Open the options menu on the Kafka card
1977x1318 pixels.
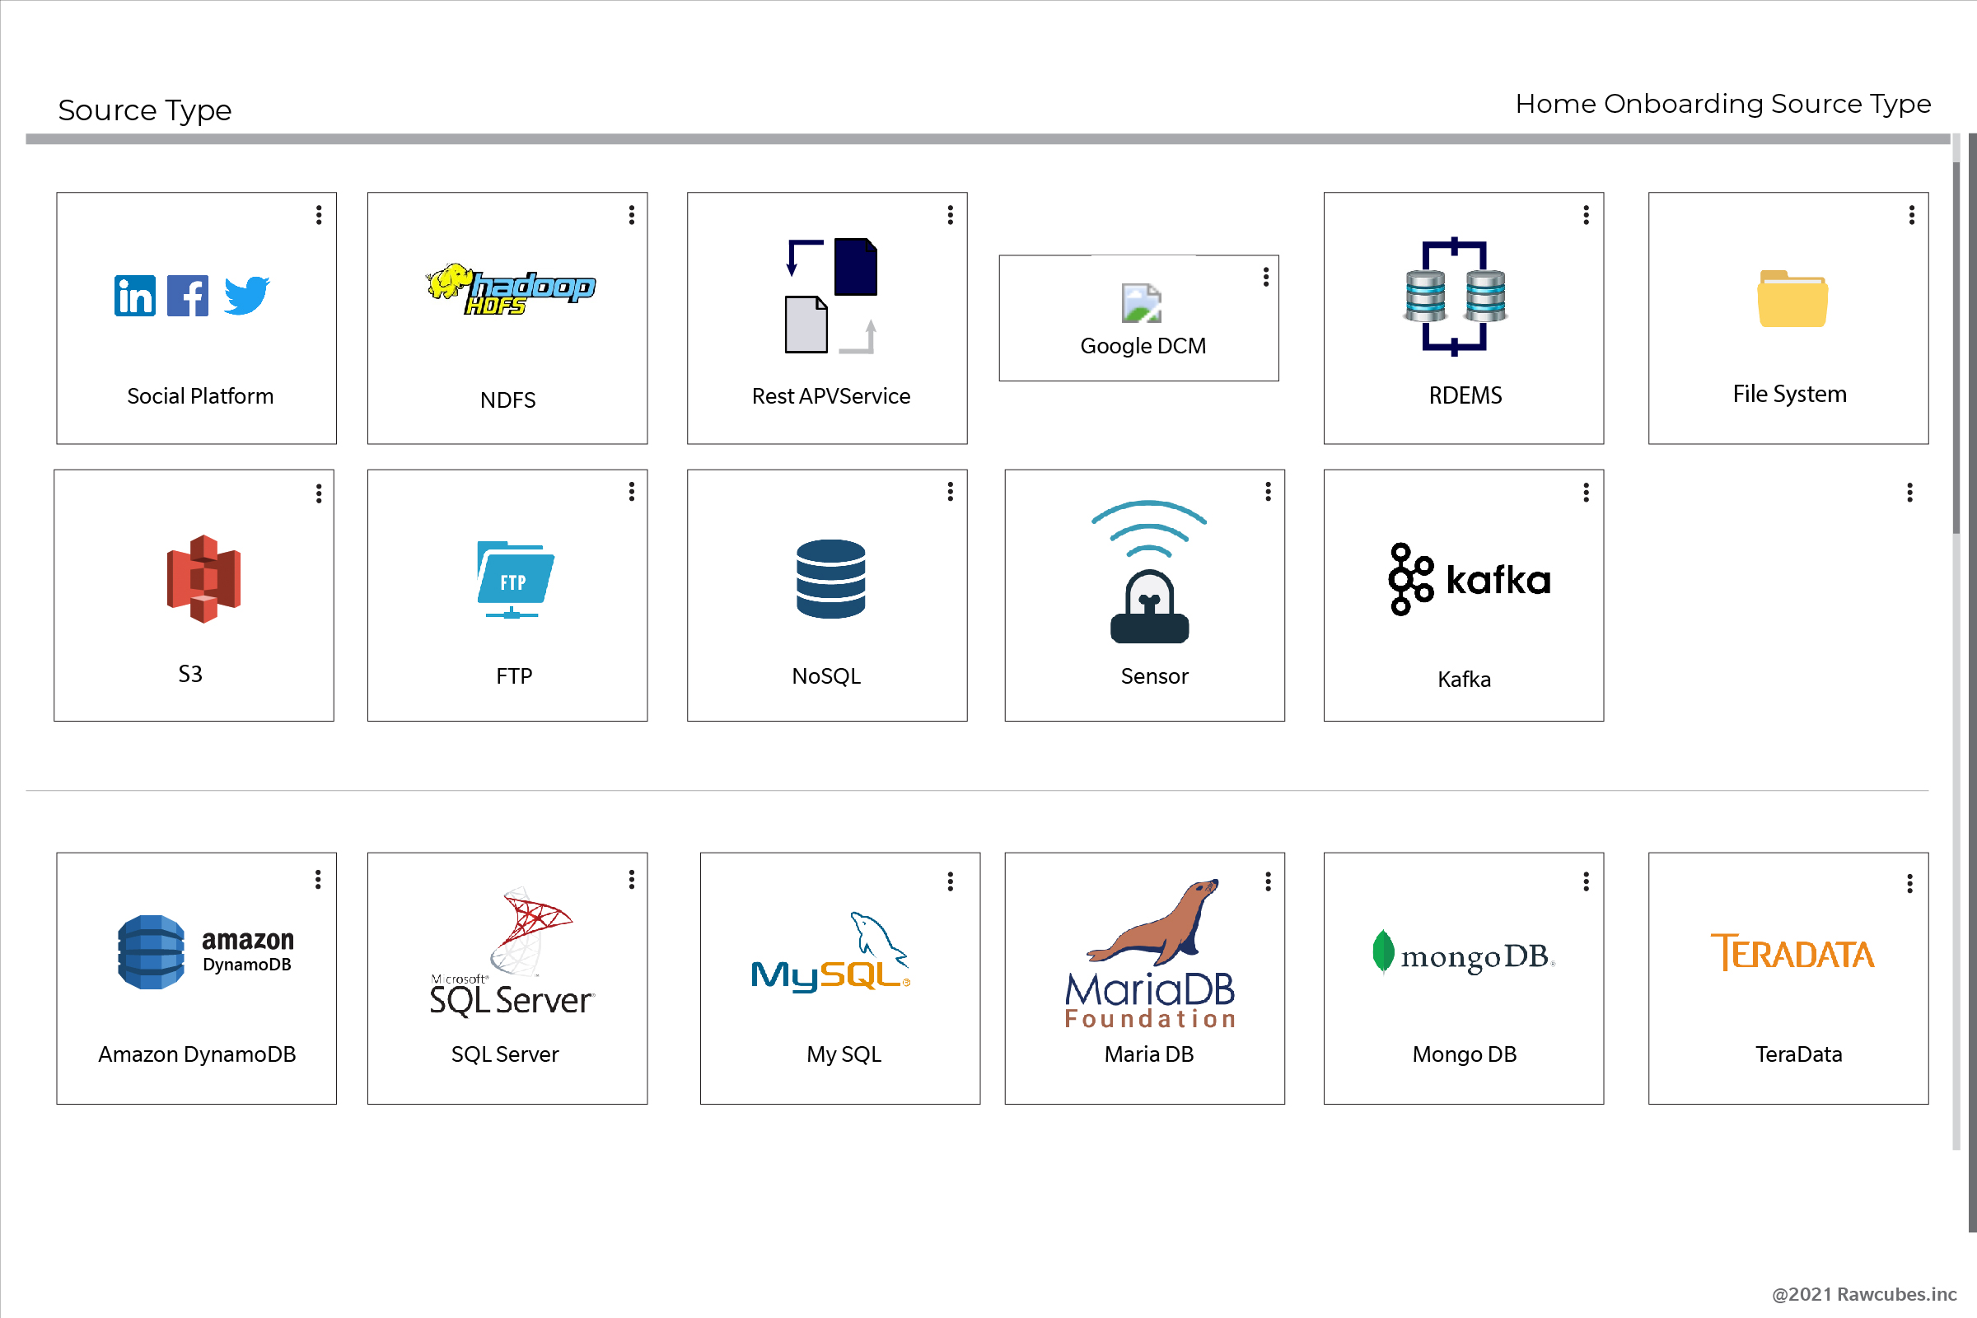[x=1587, y=492]
